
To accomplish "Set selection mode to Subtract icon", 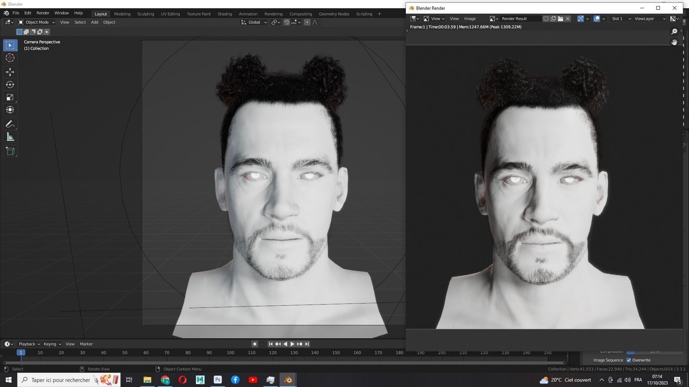I will (33, 32).
